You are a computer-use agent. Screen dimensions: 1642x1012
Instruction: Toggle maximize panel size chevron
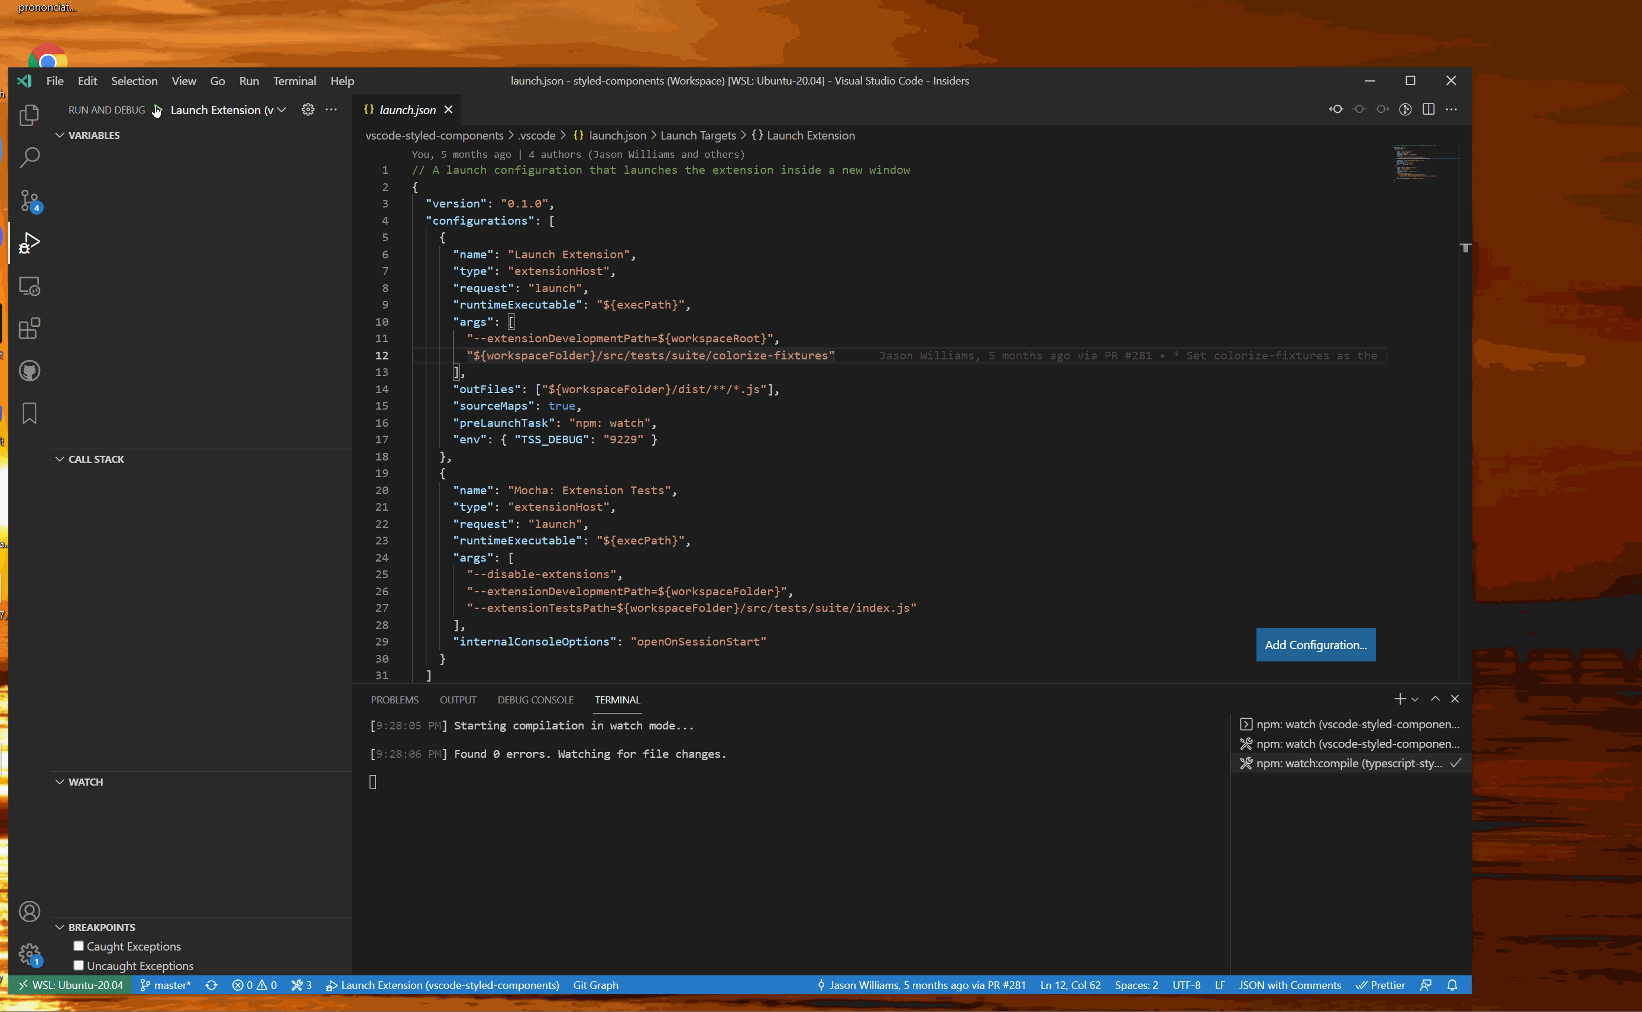[x=1435, y=699]
